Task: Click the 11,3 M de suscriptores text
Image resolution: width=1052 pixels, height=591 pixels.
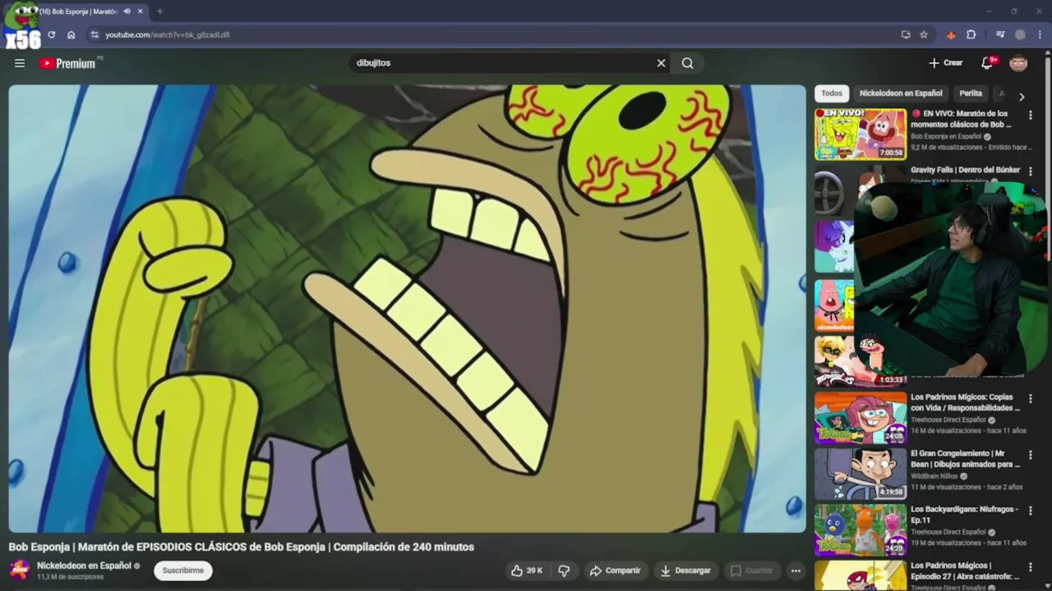Action: tap(71, 577)
